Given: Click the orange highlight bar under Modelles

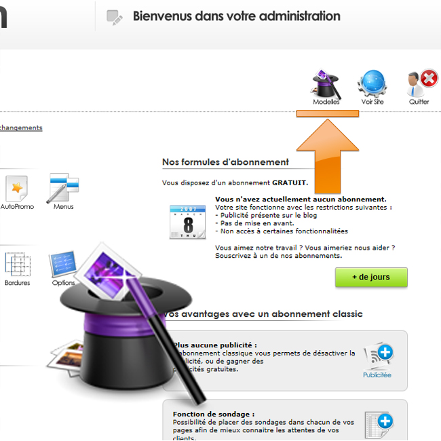Looking at the screenshot, I should (x=328, y=113).
